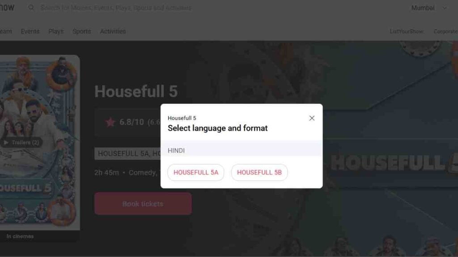
Task: Open the Events tab
Action: click(30, 31)
